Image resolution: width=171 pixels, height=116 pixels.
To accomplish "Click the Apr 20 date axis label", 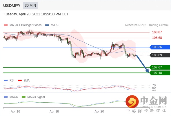I will click(99, 112).
